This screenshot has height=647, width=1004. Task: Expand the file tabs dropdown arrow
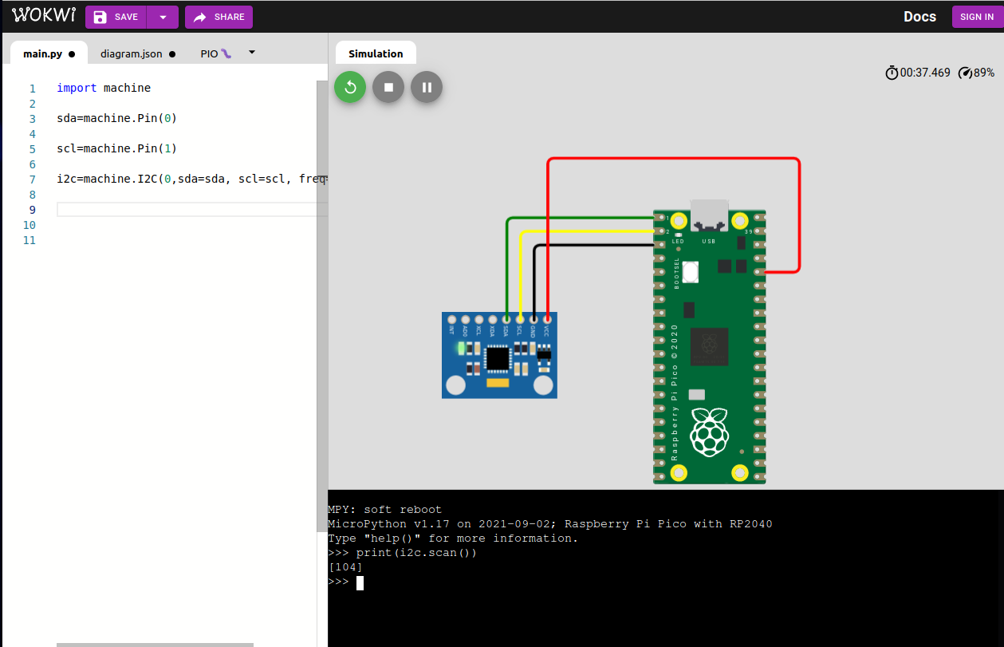252,53
